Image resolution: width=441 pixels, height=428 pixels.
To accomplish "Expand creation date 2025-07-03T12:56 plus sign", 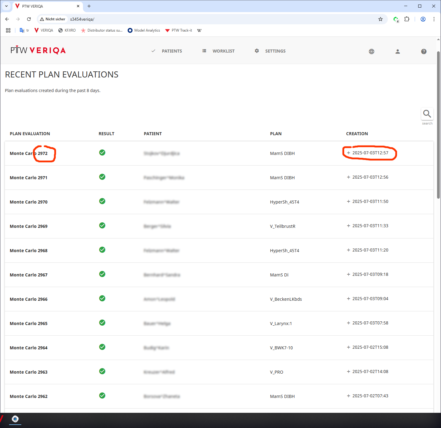I will [349, 177].
